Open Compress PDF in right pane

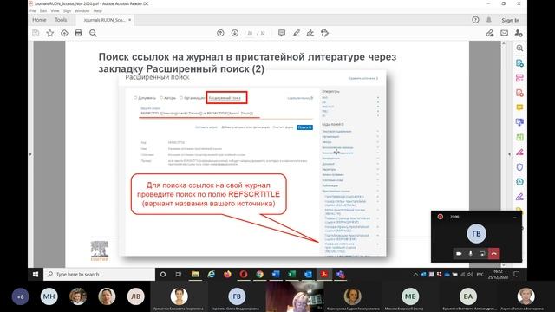pos(519,182)
